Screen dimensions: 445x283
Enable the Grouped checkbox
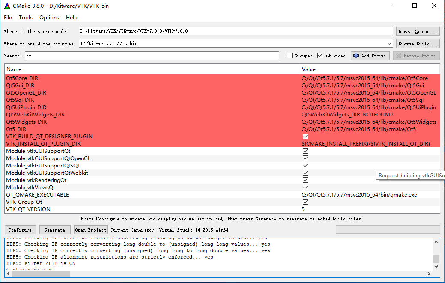tap(290, 56)
